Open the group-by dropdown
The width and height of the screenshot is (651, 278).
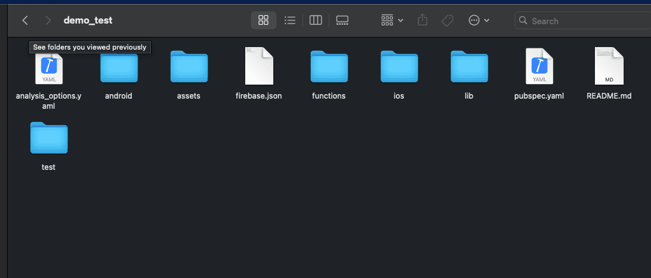click(x=392, y=20)
